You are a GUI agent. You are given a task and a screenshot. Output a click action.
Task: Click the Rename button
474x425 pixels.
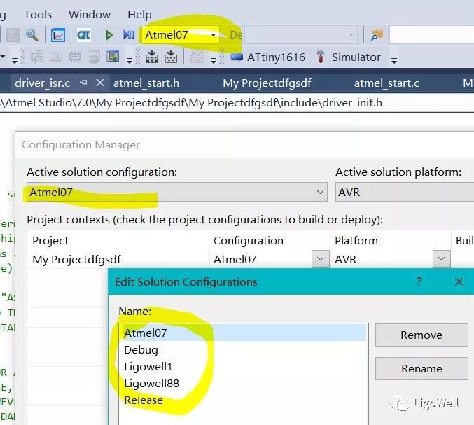pos(421,368)
